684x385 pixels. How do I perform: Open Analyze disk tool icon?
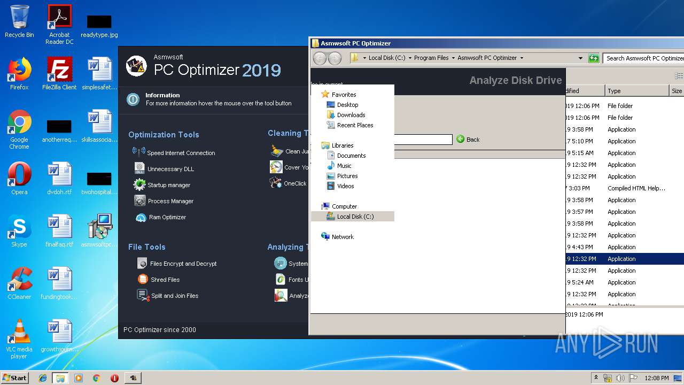(281, 295)
